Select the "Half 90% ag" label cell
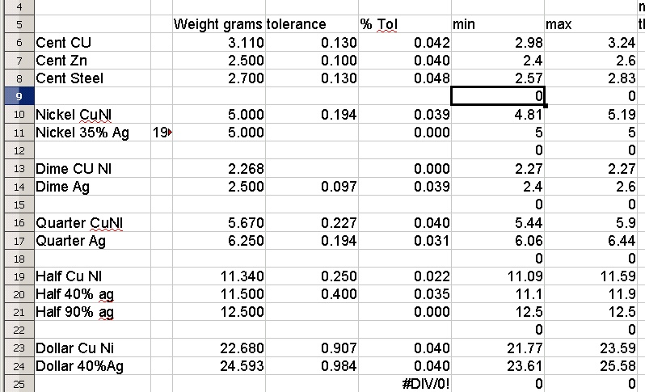645x392 pixels. click(91, 312)
